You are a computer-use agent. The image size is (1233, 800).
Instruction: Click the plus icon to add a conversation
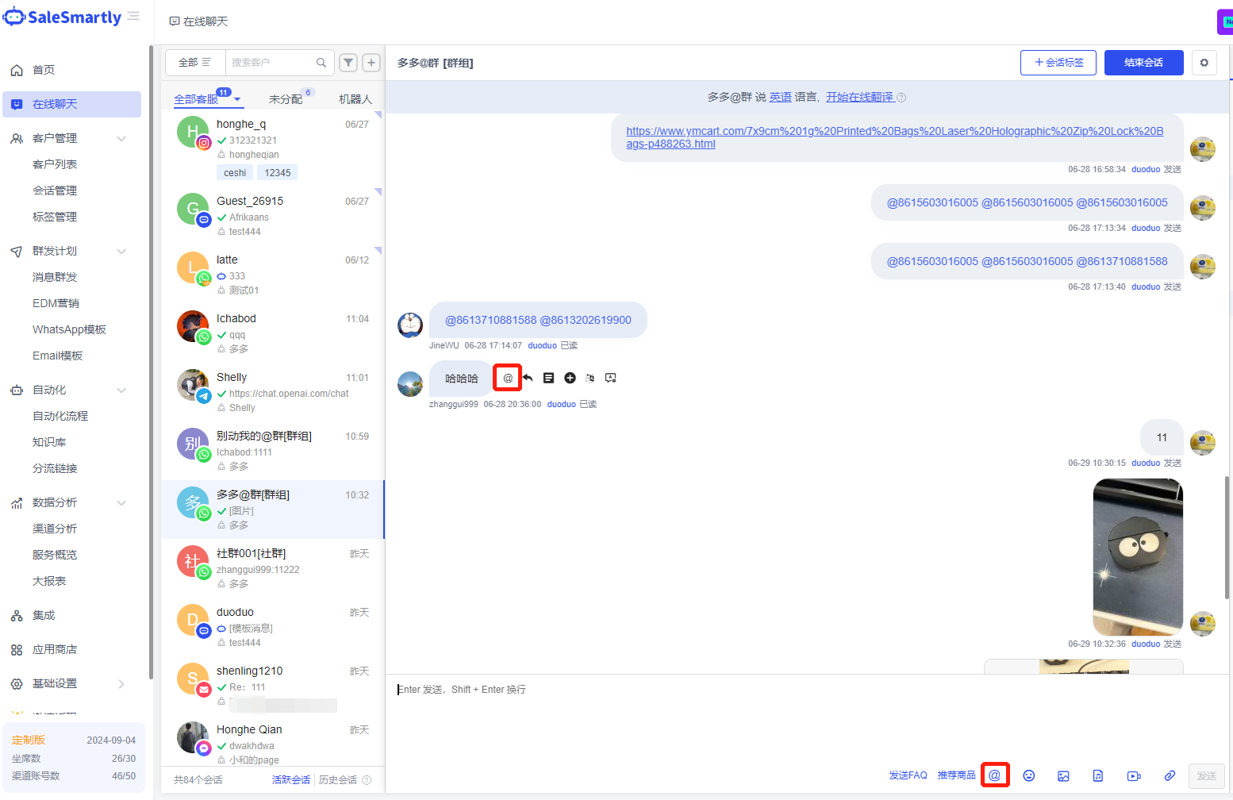pyautogui.click(x=371, y=63)
